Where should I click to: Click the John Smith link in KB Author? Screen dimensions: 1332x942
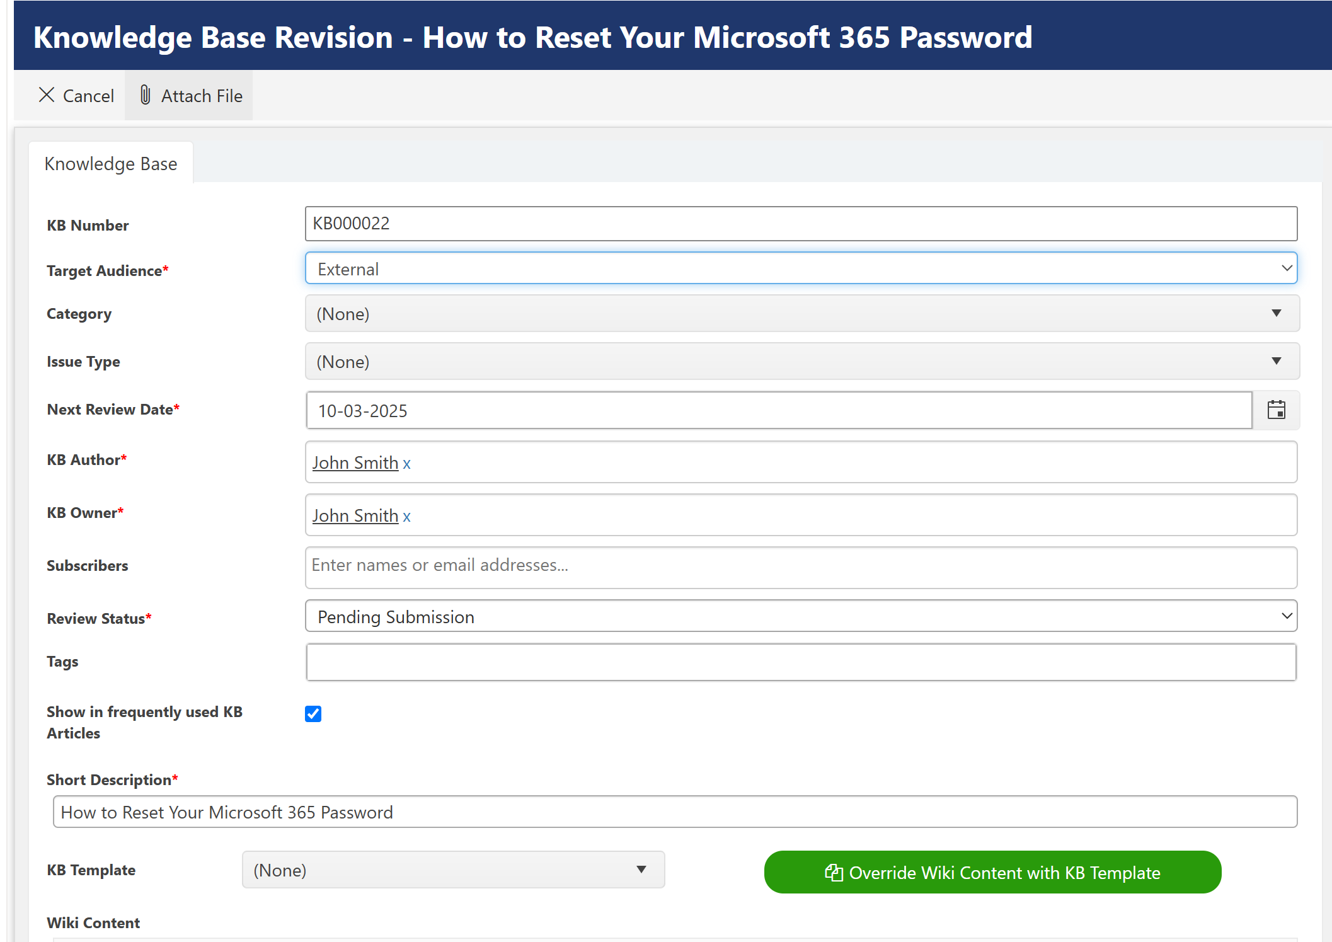pyautogui.click(x=355, y=462)
